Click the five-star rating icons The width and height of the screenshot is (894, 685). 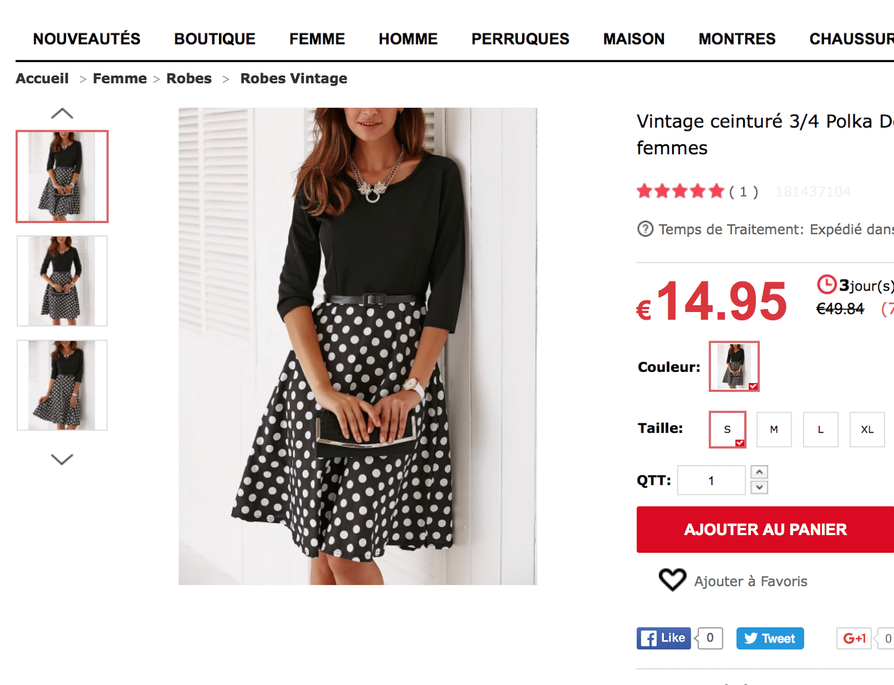pyautogui.click(x=680, y=192)
